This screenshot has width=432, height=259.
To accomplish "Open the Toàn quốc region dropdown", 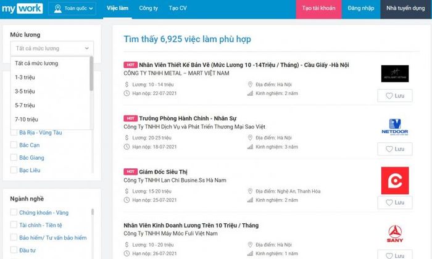I will [x=73, y=9].
